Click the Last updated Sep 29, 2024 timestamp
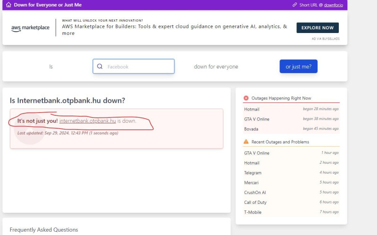 point(67,133)
